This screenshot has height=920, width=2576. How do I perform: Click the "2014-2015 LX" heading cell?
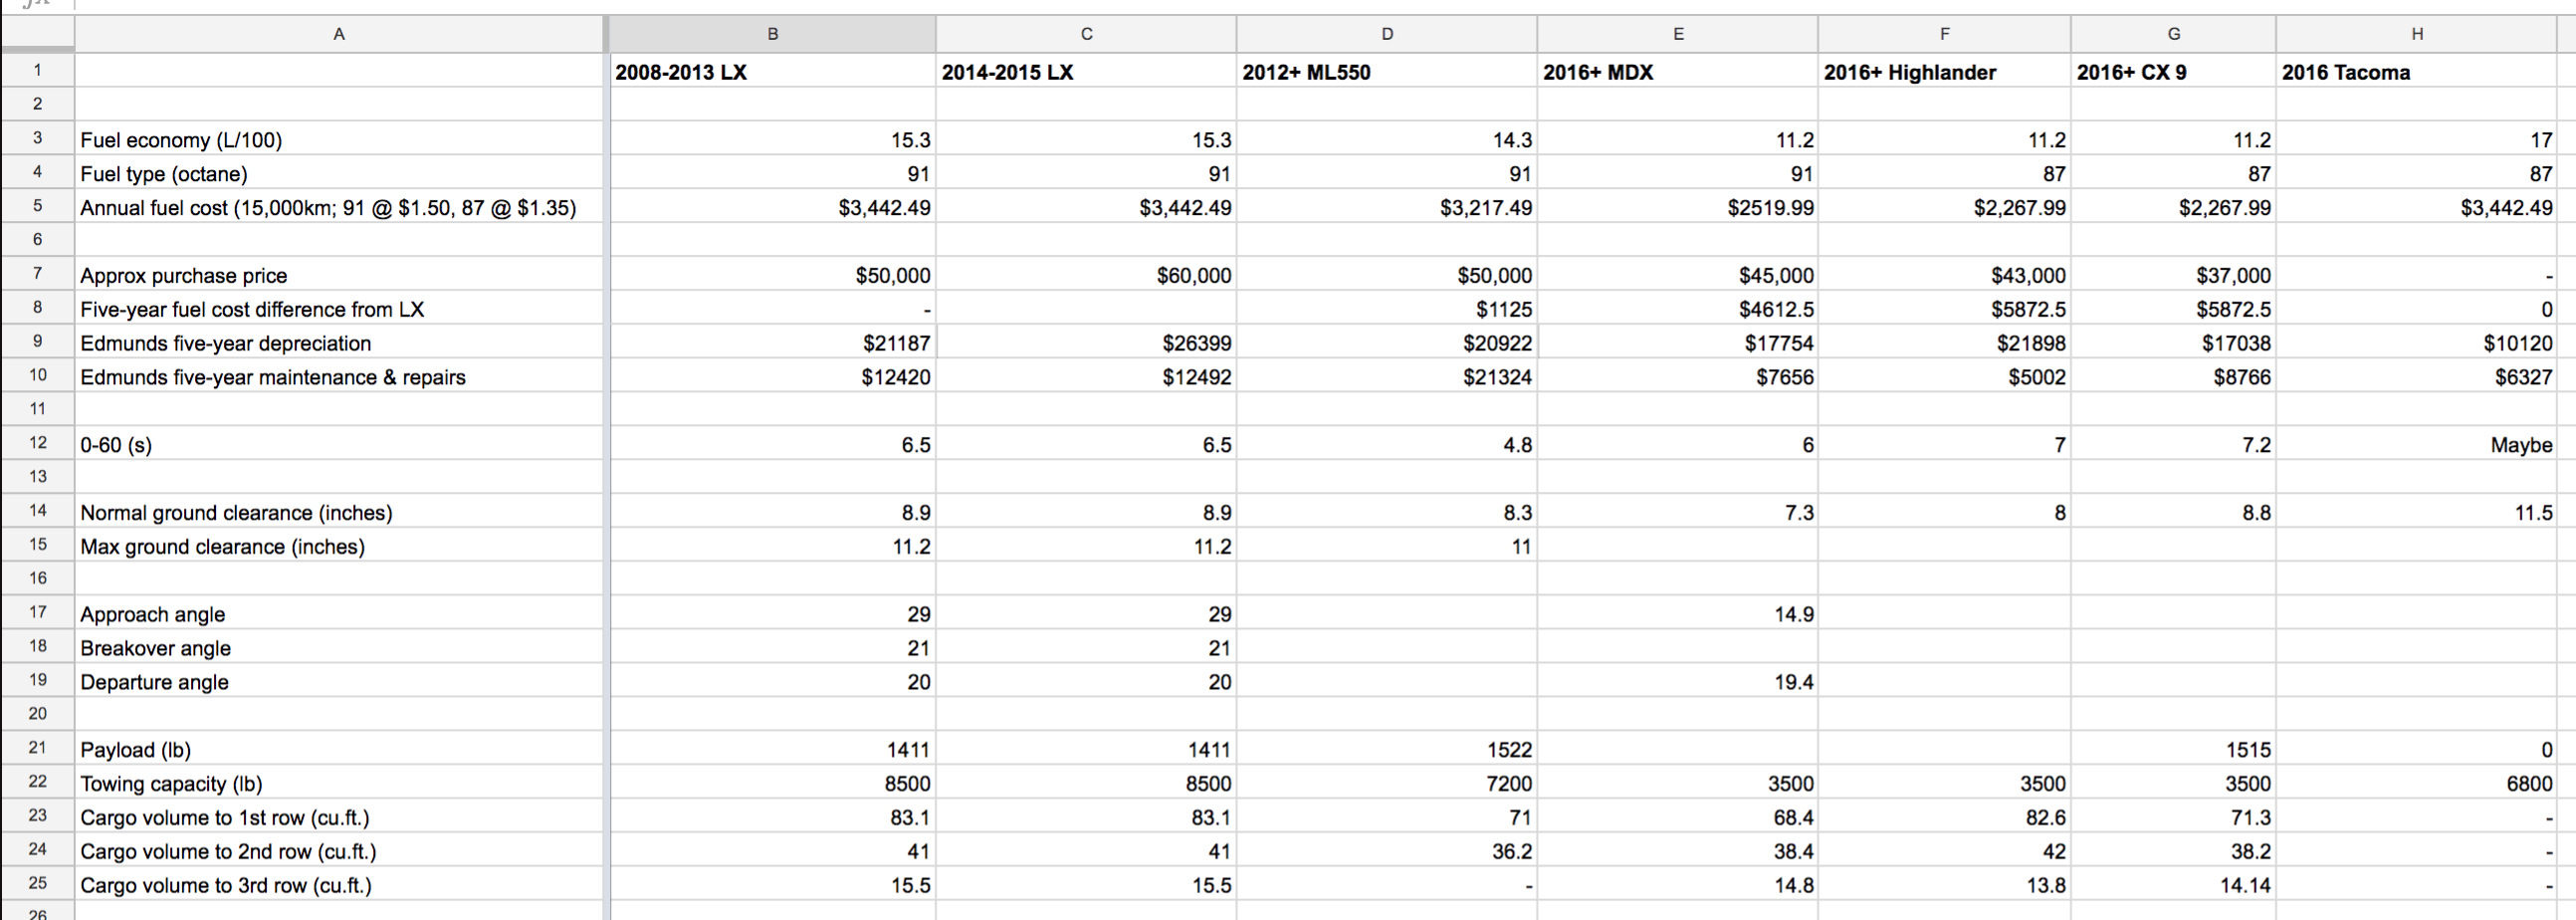1086,71
